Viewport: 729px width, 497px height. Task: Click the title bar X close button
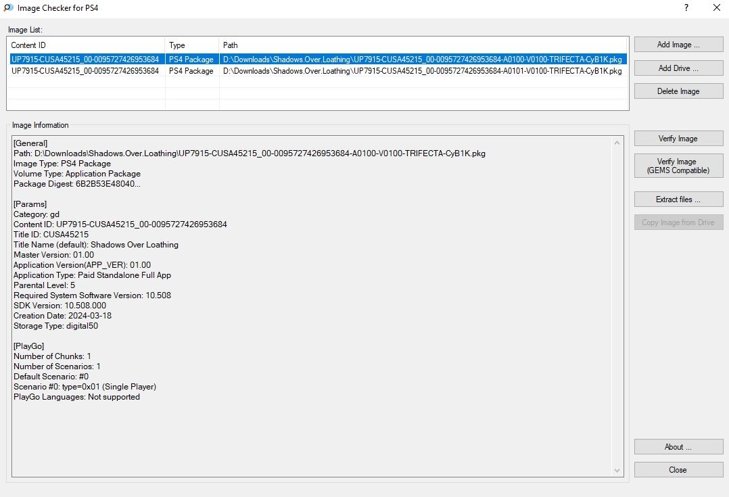716,7
